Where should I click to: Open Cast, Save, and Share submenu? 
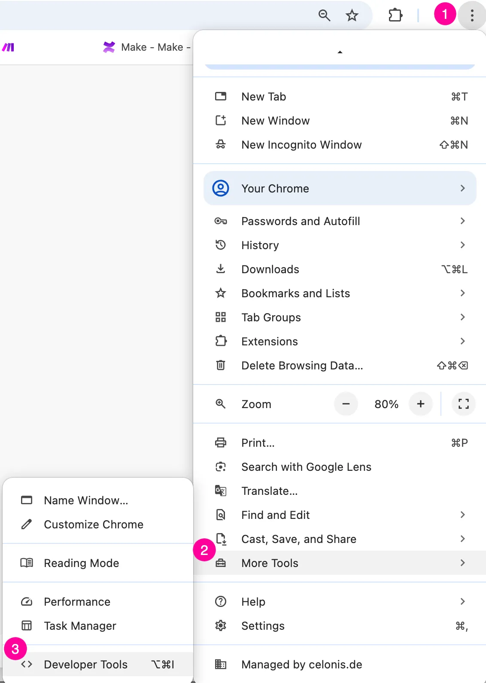pos(340,539)
